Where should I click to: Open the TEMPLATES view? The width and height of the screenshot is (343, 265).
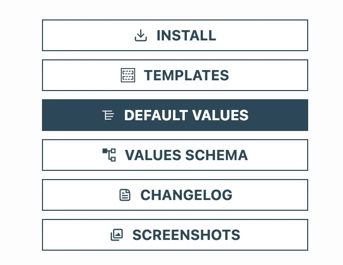[175, 75]
